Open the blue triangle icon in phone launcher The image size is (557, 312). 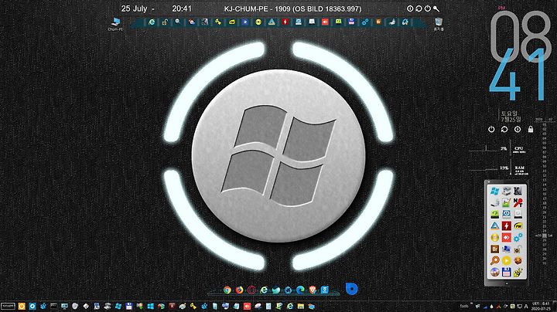[495, 226]
